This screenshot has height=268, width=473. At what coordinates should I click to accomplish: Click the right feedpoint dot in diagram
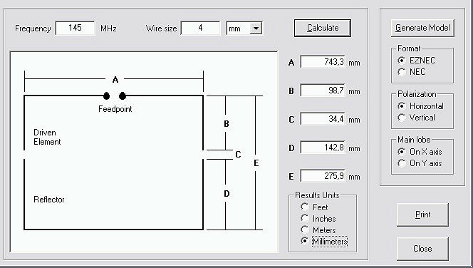point(123,96)
